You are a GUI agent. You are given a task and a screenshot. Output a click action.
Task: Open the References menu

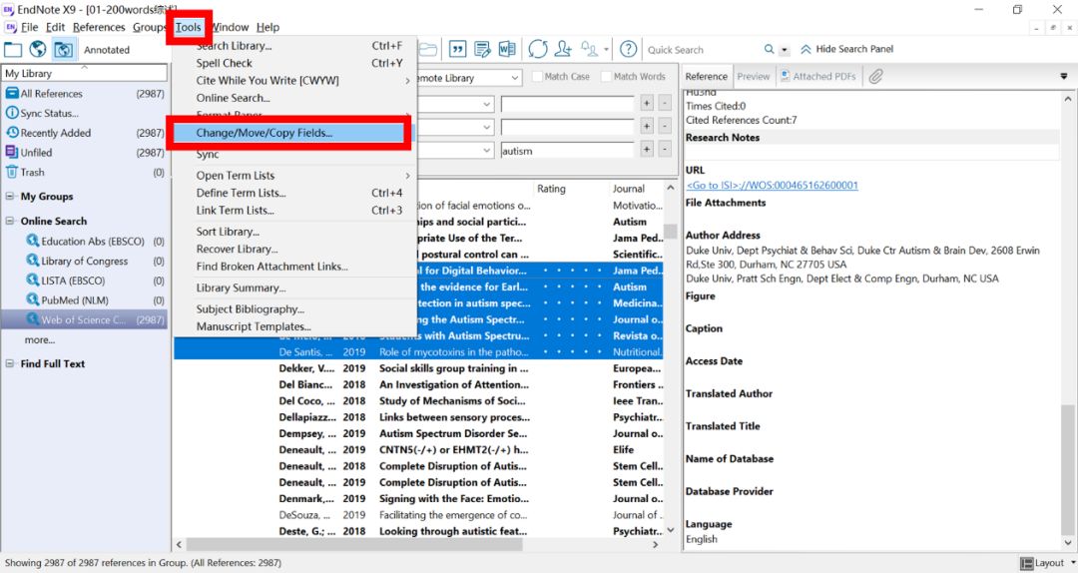click(99, 28)
